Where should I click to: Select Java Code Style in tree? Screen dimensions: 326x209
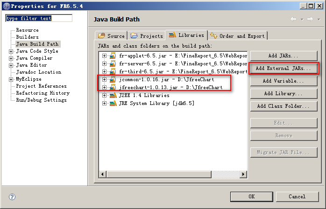point(37,51)
